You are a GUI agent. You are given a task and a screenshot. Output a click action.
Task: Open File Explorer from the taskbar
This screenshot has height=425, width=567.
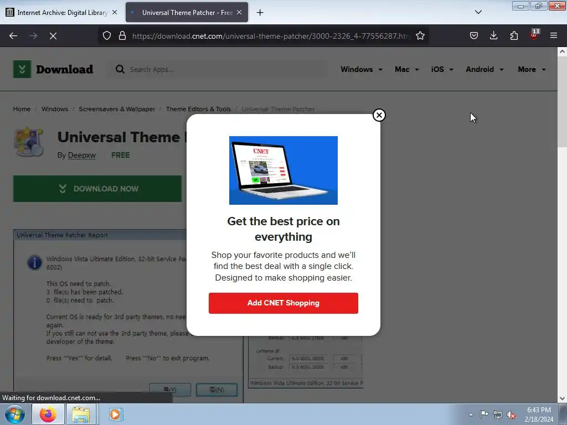pos(81,414)
